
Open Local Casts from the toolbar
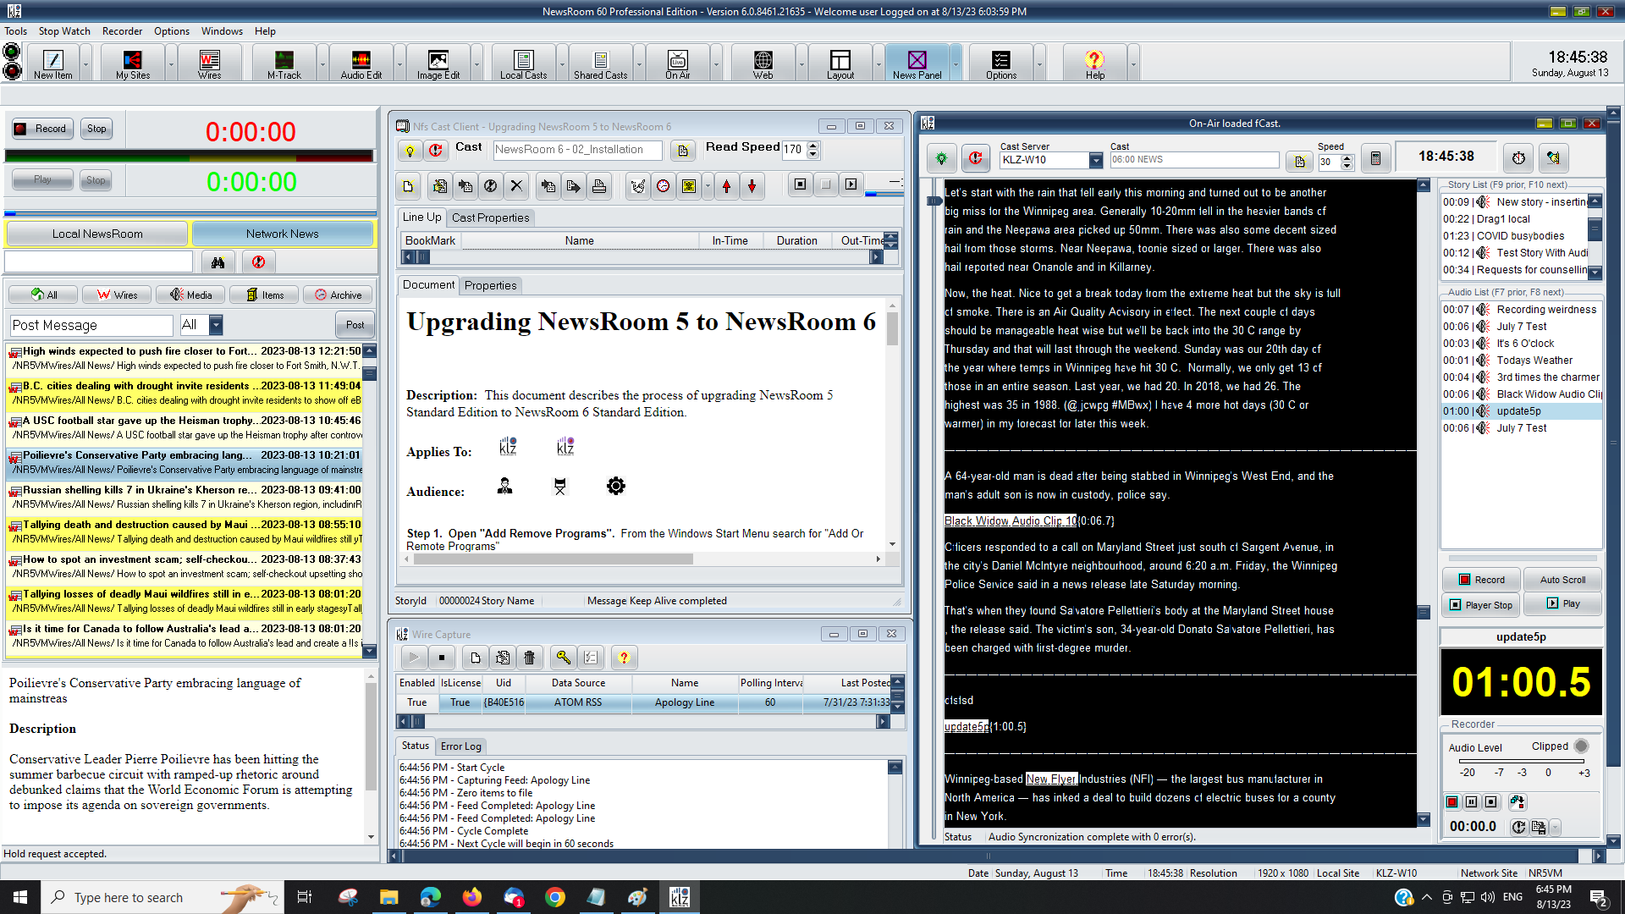523,63
